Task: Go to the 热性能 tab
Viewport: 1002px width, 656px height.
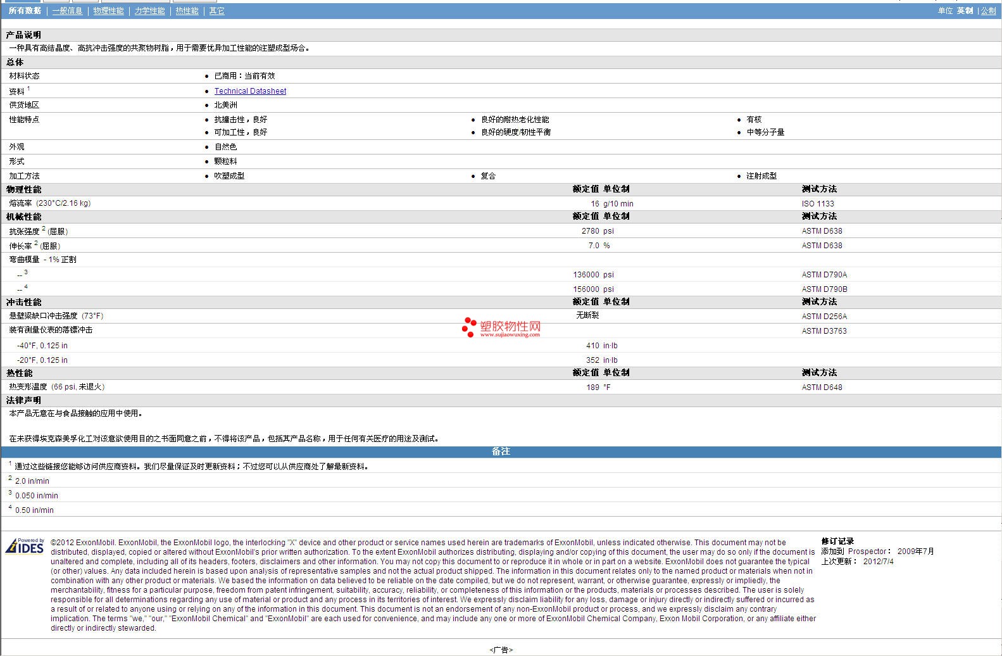Action: 187,11
